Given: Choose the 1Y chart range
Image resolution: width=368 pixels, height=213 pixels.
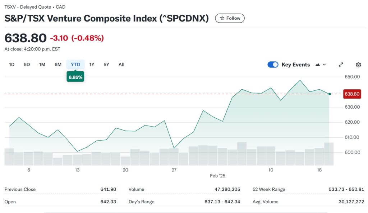Looking at the screenshot, I should (91, 64).
